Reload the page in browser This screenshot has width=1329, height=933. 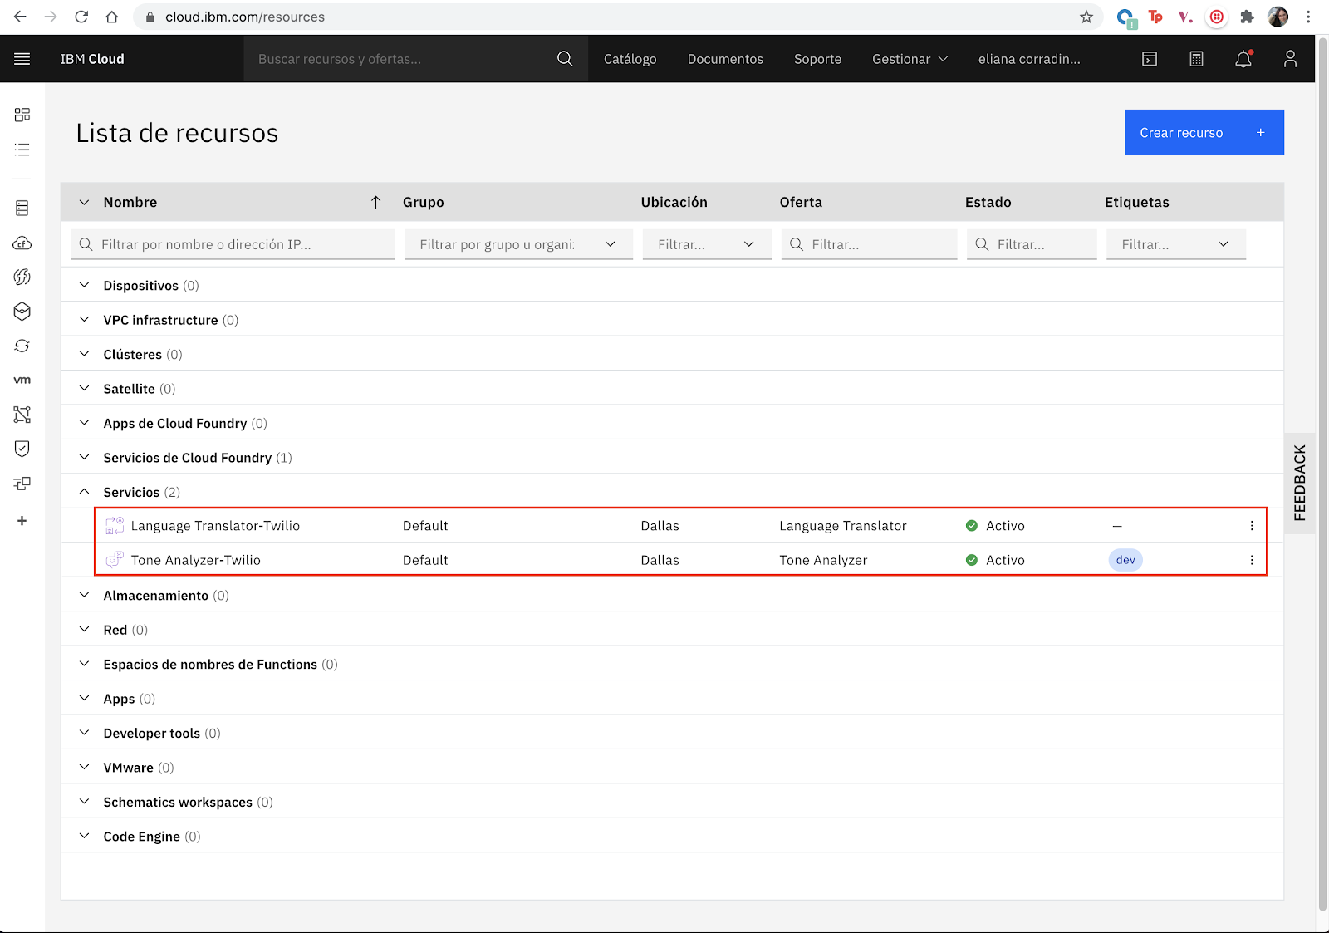[81, 17]
